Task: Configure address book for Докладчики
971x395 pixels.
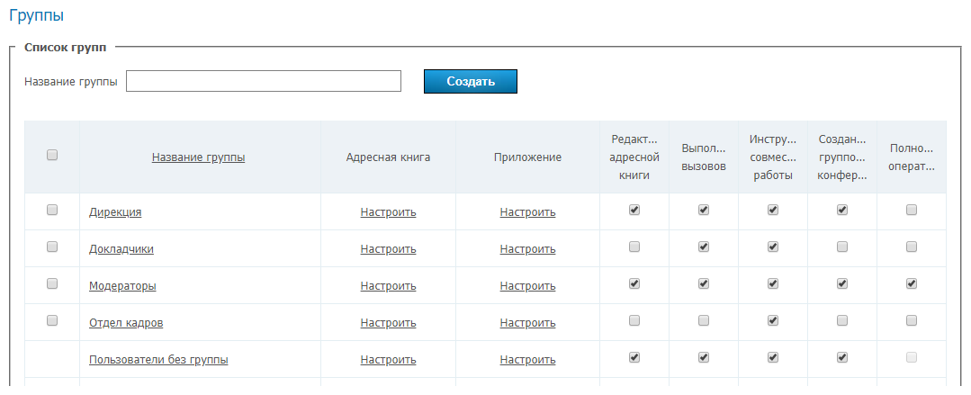Action: coord(388,249)
